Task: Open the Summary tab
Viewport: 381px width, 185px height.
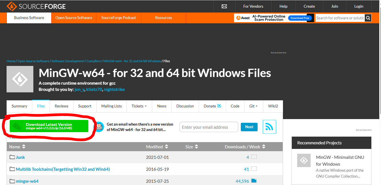Action: point(19,106)
